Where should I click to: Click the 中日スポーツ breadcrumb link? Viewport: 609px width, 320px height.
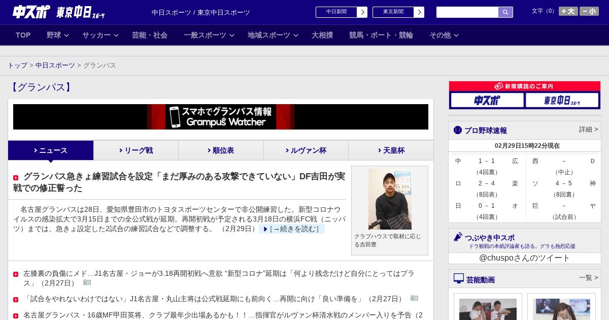(x=55, y=66)
